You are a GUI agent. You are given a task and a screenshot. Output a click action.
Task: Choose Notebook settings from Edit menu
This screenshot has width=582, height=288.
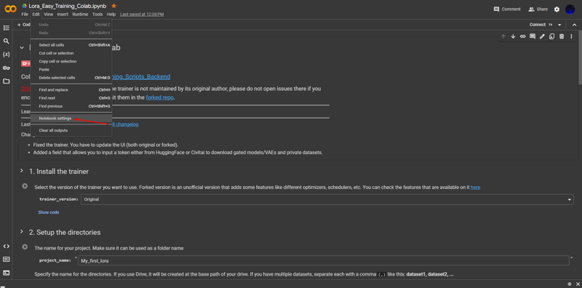pyautogui.click(x=71, y=119)
